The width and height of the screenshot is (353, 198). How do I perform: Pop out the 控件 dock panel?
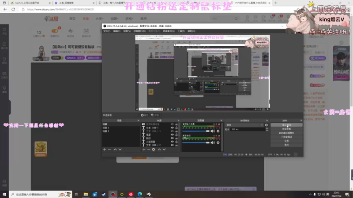coord(301,121)
